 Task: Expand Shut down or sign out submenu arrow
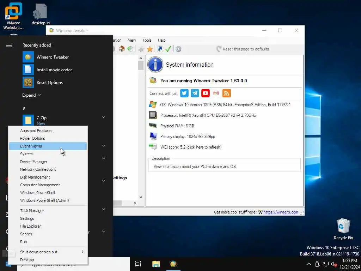(x=82, y=252)
